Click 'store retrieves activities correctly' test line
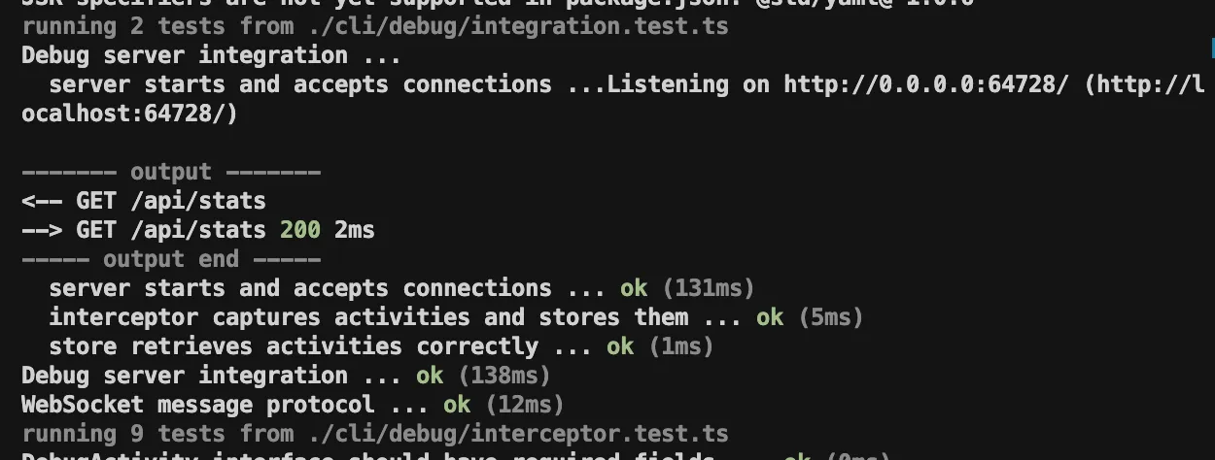The width and height of the screenshot is (1215, 460). (382, 346)
